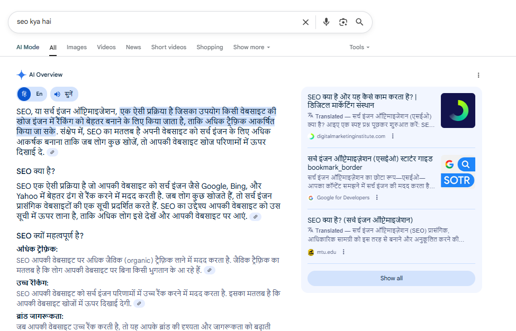Click the Show all sources button
The height and width of the screenshot is (331, 516).
(391, 278)
